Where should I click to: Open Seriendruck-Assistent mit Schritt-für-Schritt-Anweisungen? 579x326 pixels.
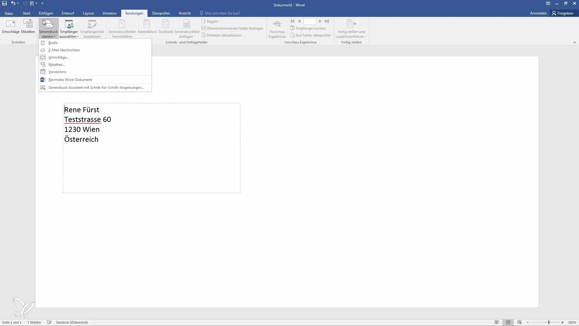[95, 88]
